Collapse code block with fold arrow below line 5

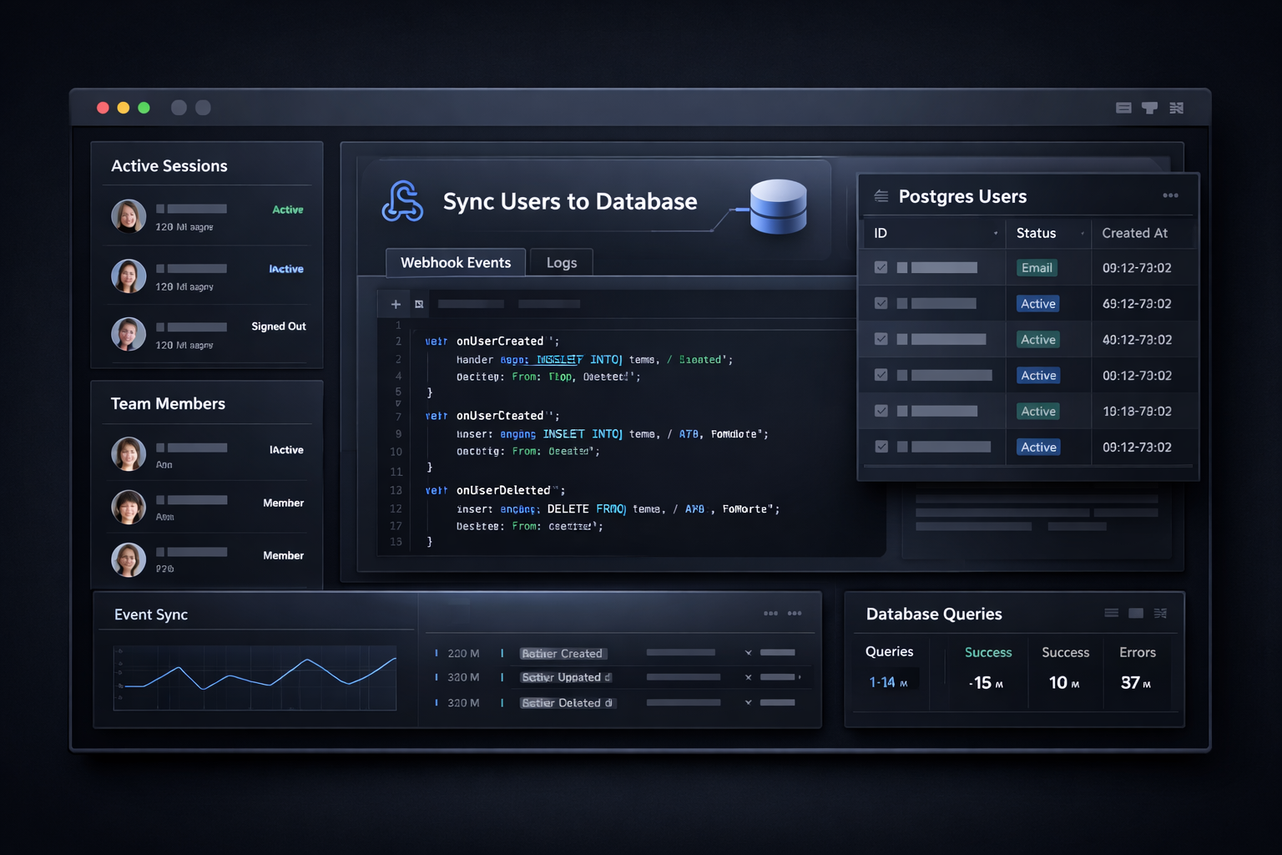click(x=398, y=403)
